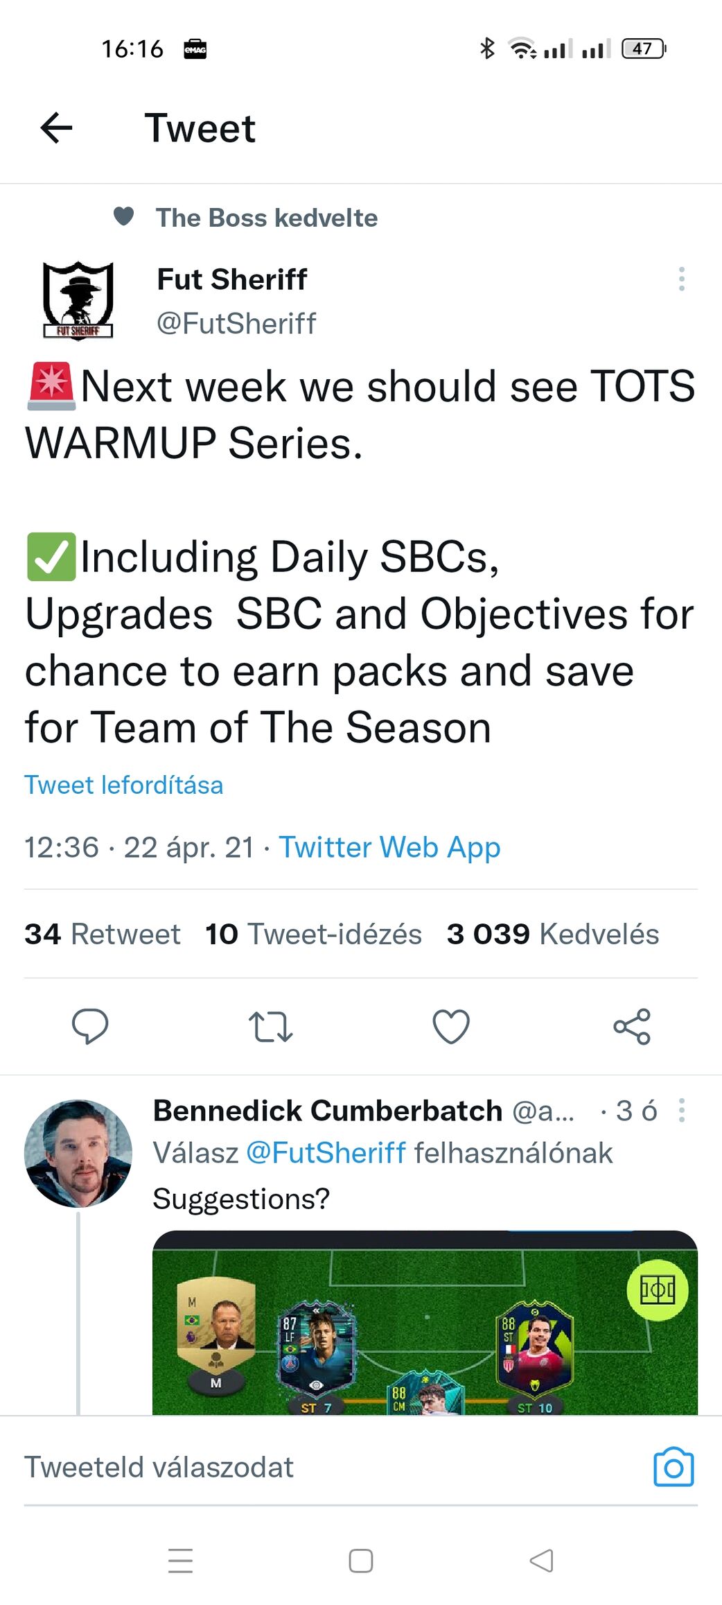This screenshot has width=722, height=1605.
Task: Open the squad image in reply
Action: click(425, 1323)
